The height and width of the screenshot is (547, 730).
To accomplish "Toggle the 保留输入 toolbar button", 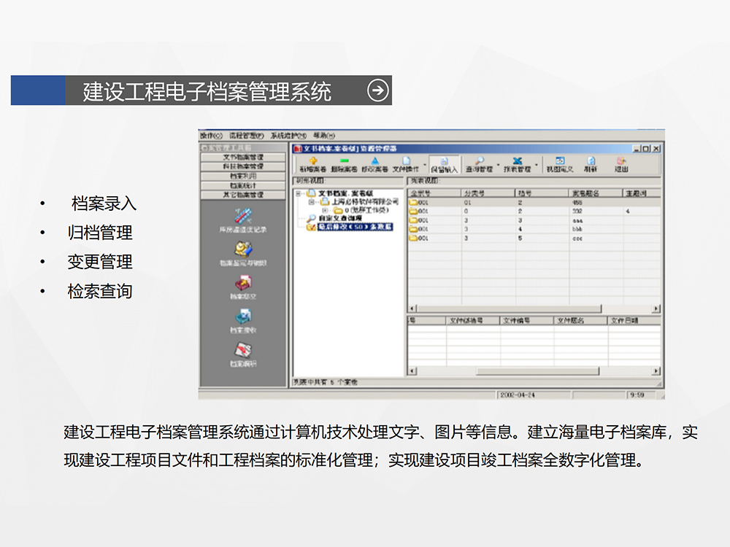I will click(x=444, y=165).
